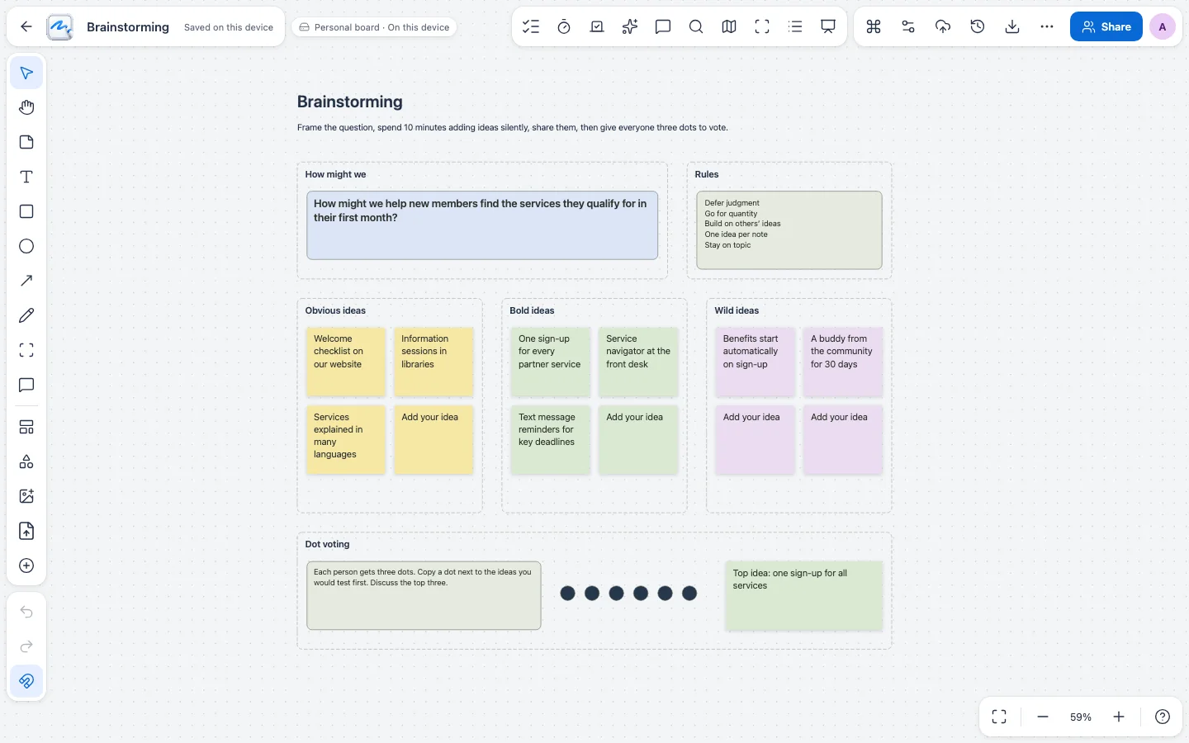Open more tools plus button
The height and width of the screenshot is (743, 1189).
click(26, 566)
